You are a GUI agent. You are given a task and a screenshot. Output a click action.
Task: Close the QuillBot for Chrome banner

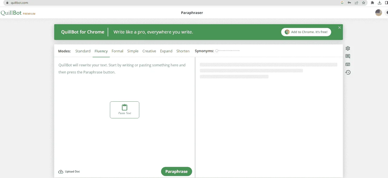tap(339, 28)
